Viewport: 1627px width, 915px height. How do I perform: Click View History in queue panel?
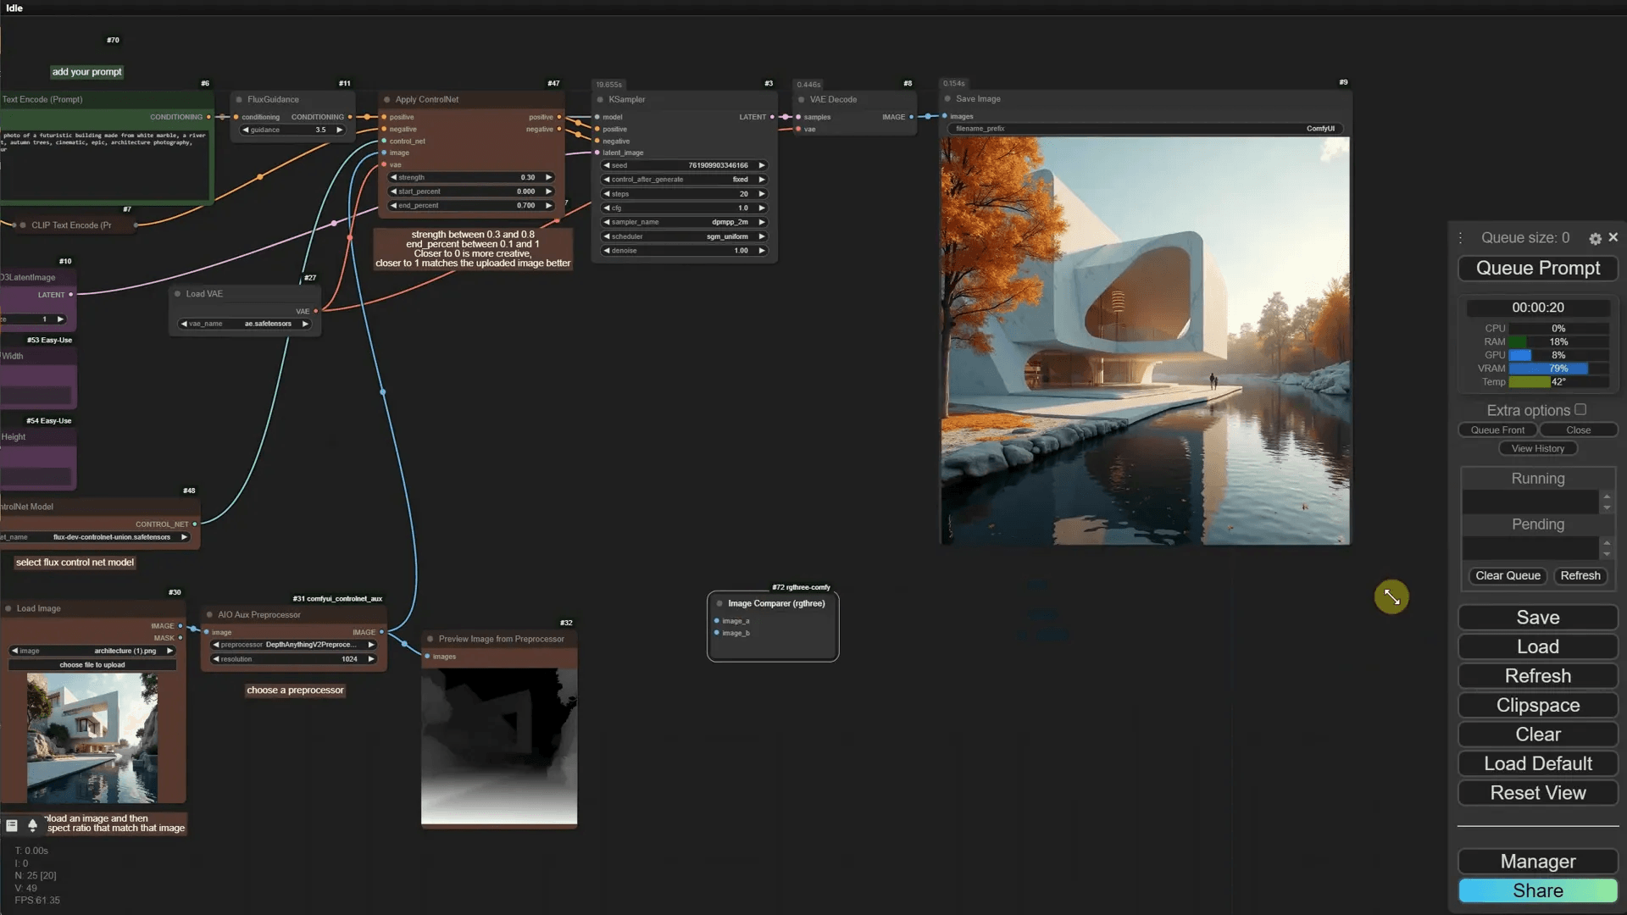pos(1537,449)
